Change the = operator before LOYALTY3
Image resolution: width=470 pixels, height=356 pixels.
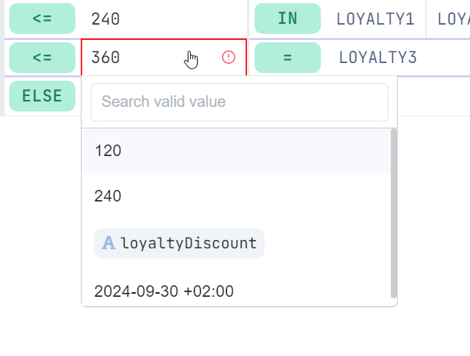click(x=287, y=58)
